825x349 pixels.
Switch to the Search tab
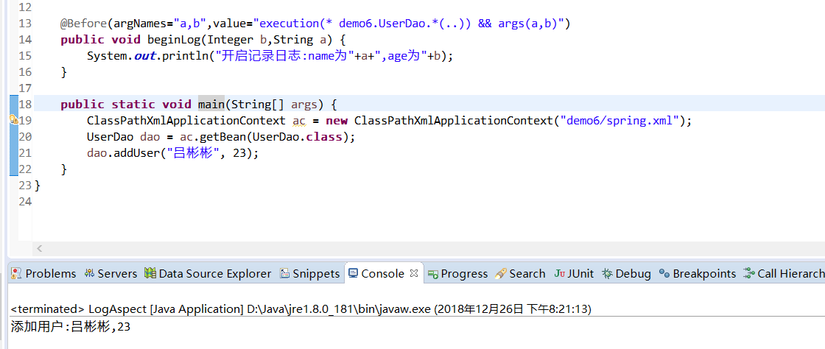click(x=520, y=273)
